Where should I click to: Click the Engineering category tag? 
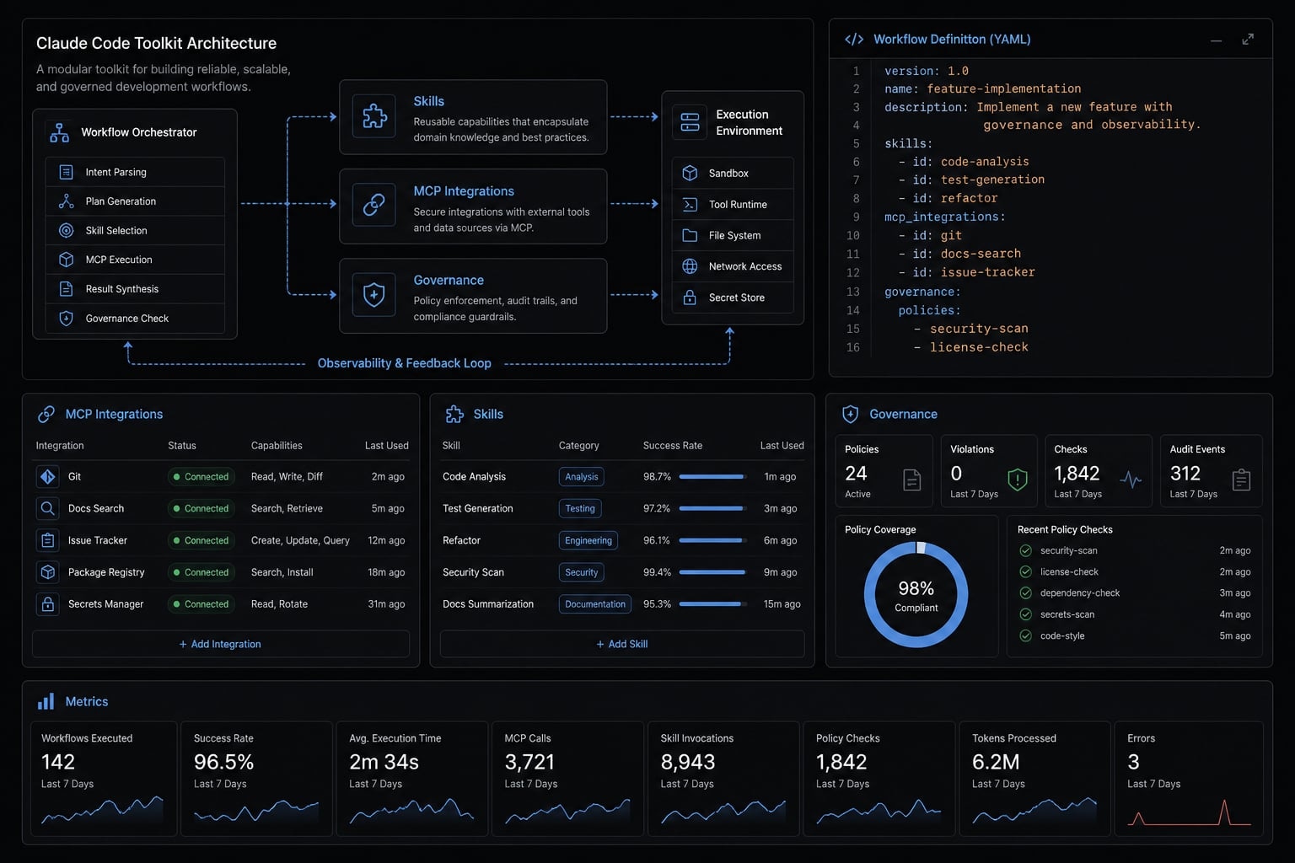(x=588, y=541)
